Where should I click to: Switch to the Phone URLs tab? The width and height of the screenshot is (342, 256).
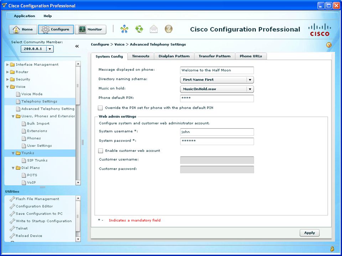251,56
